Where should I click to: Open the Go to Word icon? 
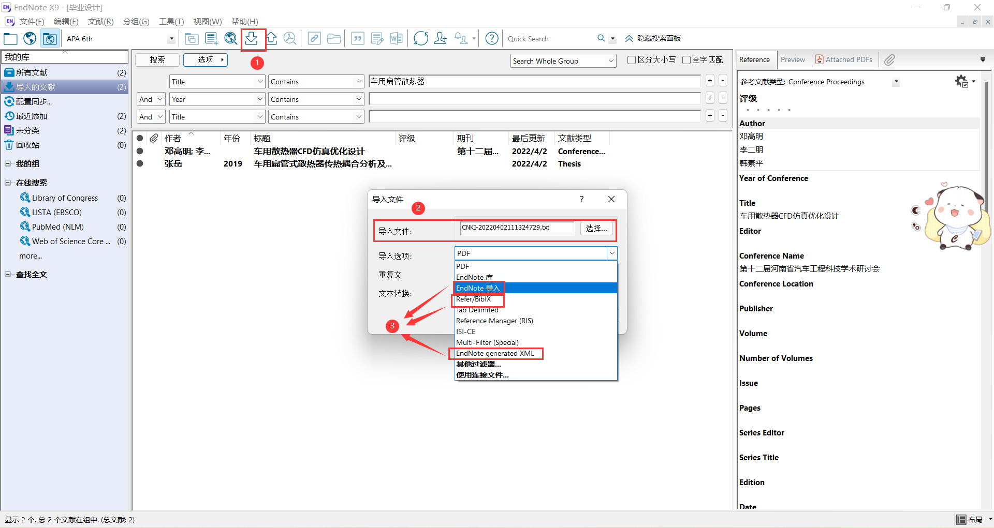[x=396, y=38]
